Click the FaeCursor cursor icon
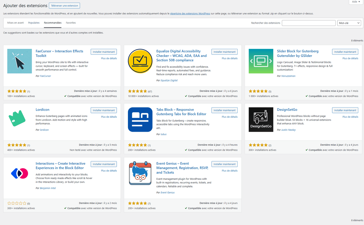Viewport: 364px width, 225px height. 19,61
